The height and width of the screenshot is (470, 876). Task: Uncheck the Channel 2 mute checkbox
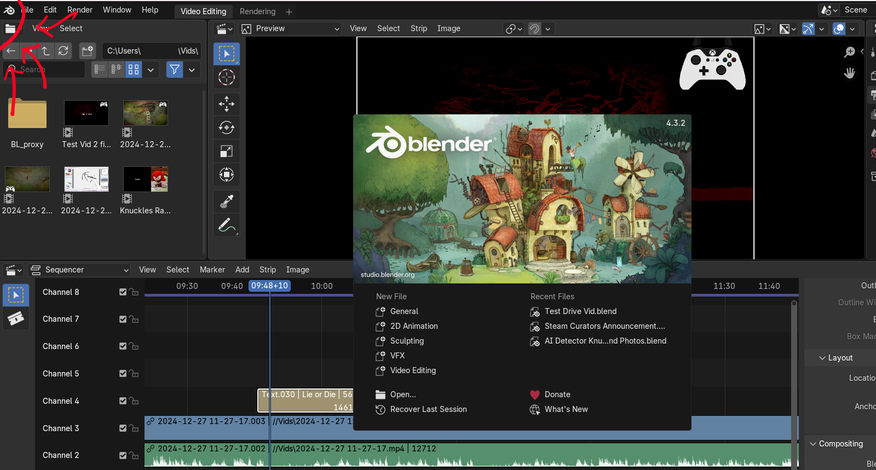click(123, 455)
